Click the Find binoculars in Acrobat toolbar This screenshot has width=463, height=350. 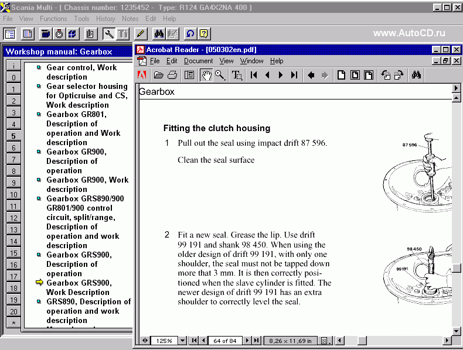pos(416,75)
